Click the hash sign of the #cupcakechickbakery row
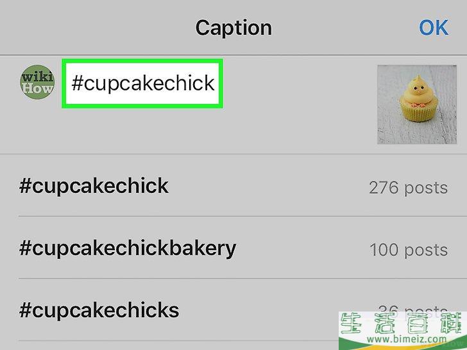The width and height of the screenshot is (467, 350). pos(25,248)
